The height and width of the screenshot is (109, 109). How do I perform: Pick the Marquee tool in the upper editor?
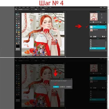click(17, 16)
